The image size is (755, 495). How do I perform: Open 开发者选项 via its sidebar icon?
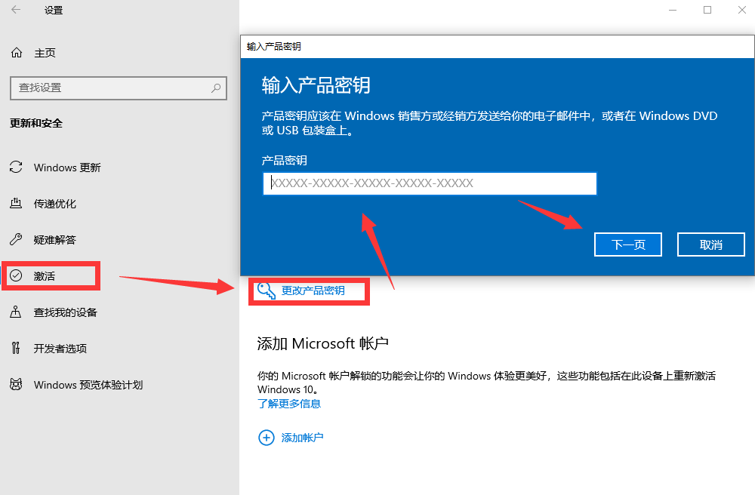pos(16,349)
